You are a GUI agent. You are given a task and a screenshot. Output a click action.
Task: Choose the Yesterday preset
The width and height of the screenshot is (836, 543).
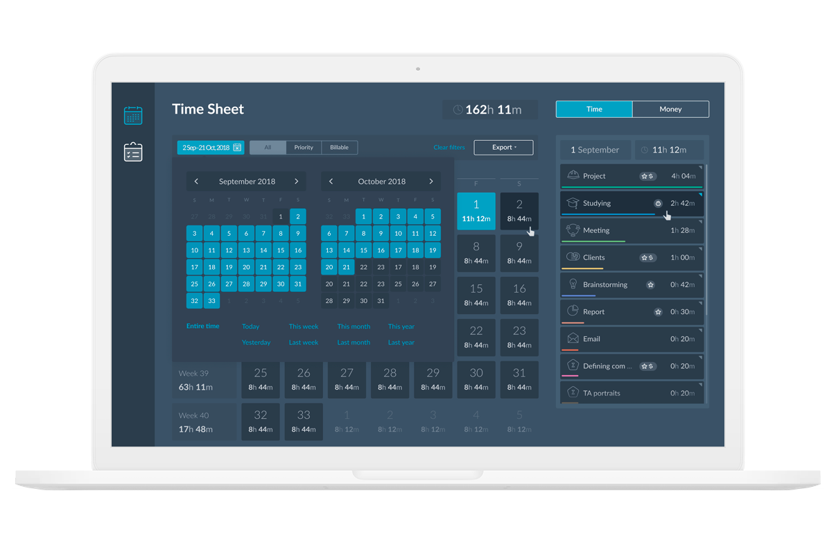pyautogui.click(x=256, y=343)
